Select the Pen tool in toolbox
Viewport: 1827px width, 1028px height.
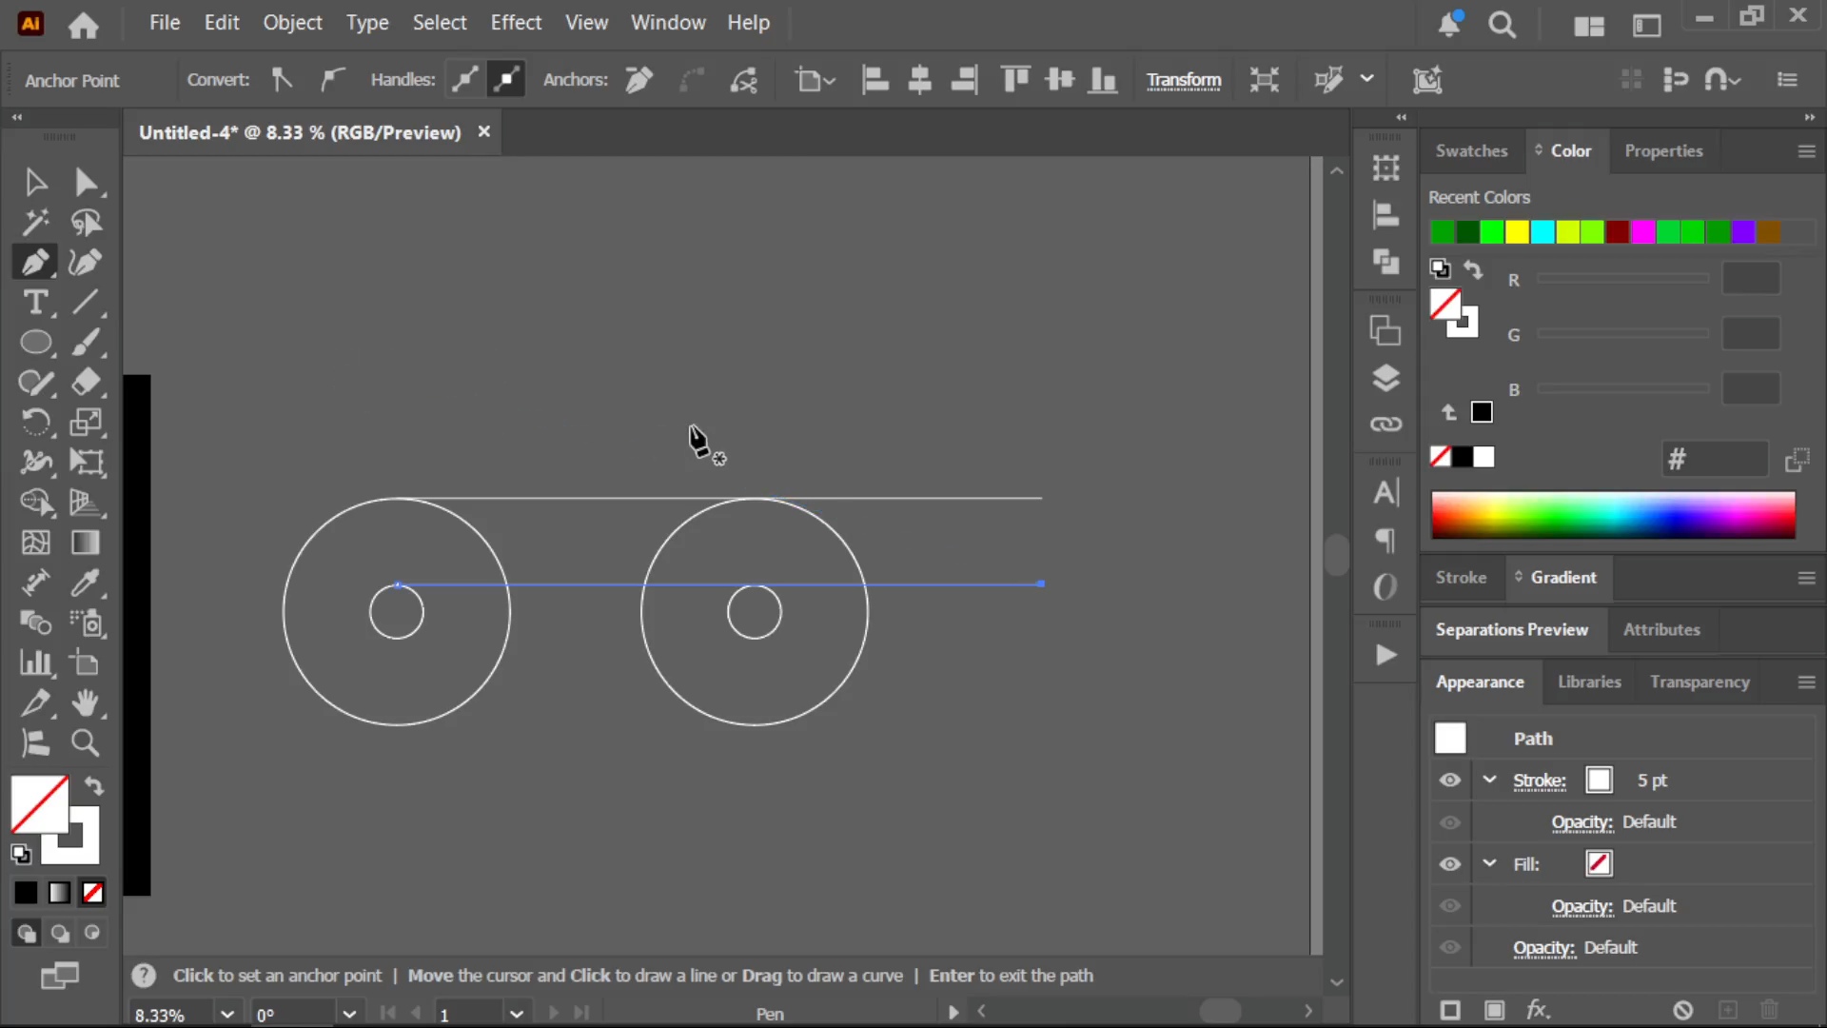tap(35, 263)
